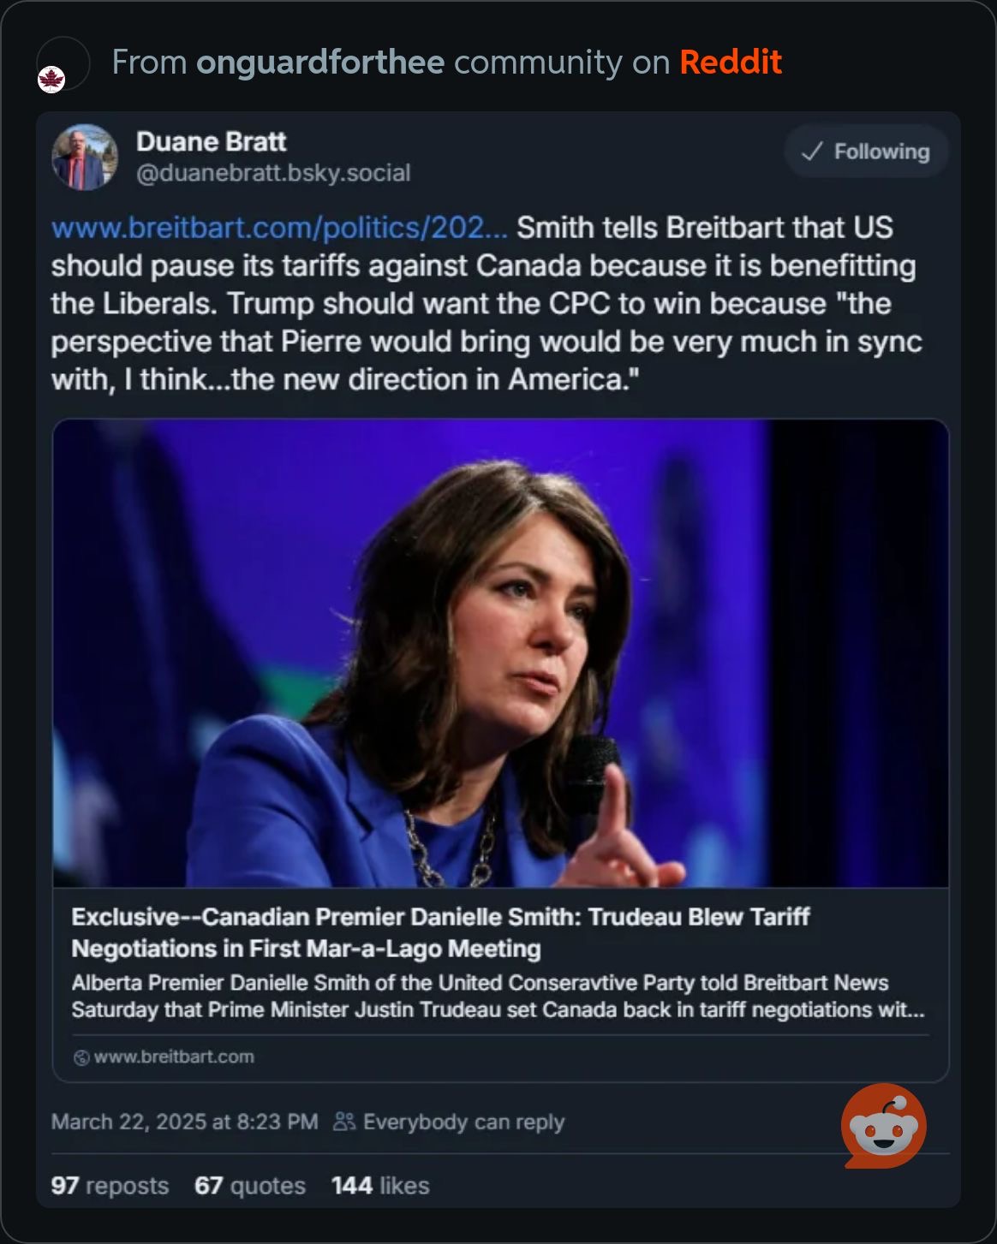Click the orange Reddit link

[730, 62]
